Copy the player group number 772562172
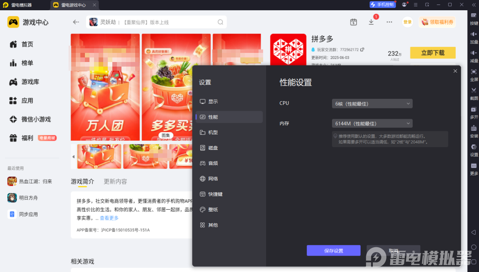Viewport: 479px width, 272px height. click(362, 49)
